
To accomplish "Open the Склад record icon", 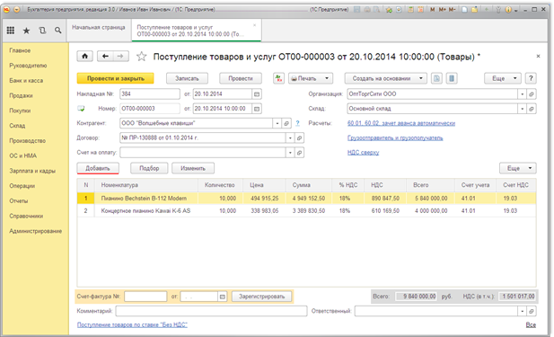I will pyautogui.click(x=532, y=109).
